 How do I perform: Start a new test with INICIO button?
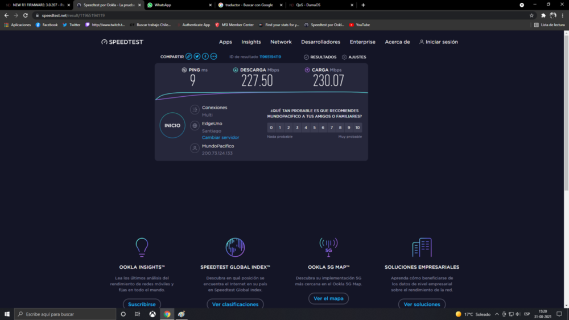tap(172, 125)
